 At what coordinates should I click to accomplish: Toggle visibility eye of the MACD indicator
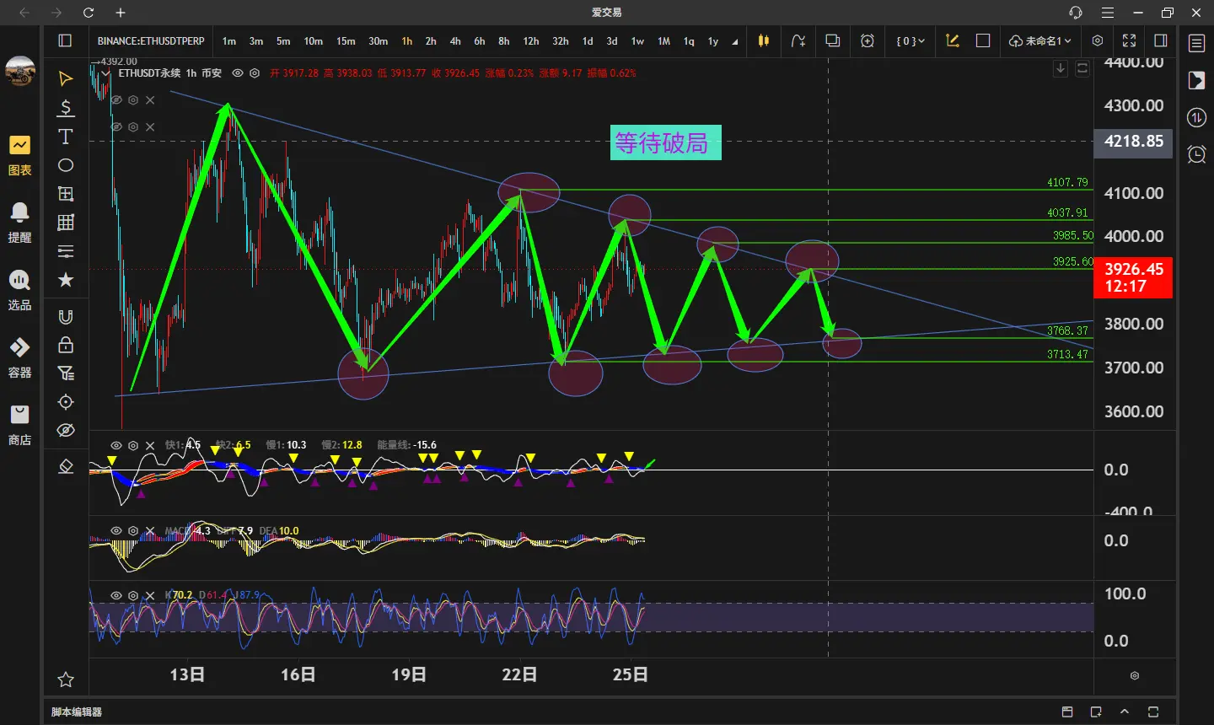coord(116,531)
